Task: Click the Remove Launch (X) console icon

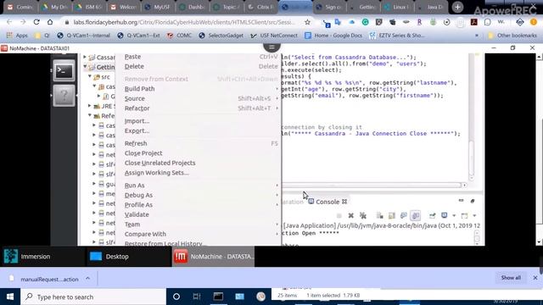Action: click(350, 216)
